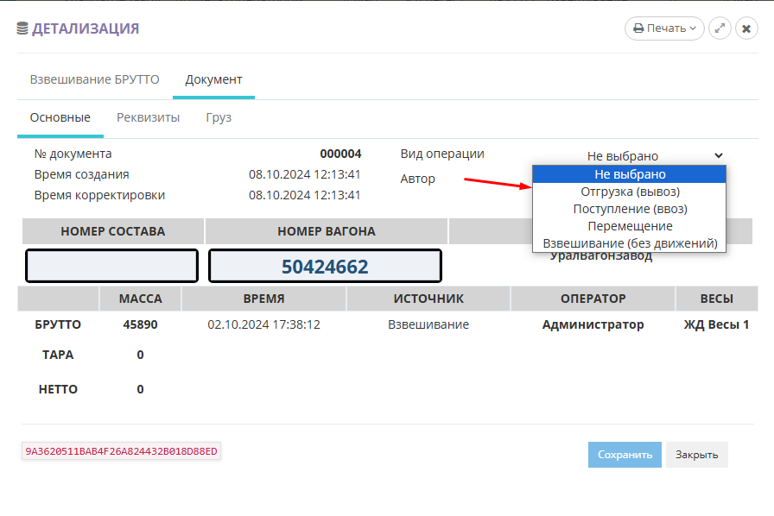This screenshot has height=516, width=774.
Task: Choose Взвешивание (без движений) option
Action: [x=630, y=243]
